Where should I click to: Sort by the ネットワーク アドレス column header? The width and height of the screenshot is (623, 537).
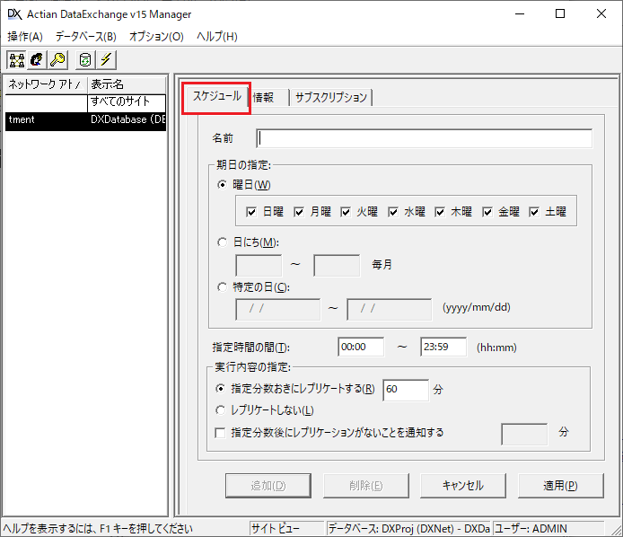43,84
